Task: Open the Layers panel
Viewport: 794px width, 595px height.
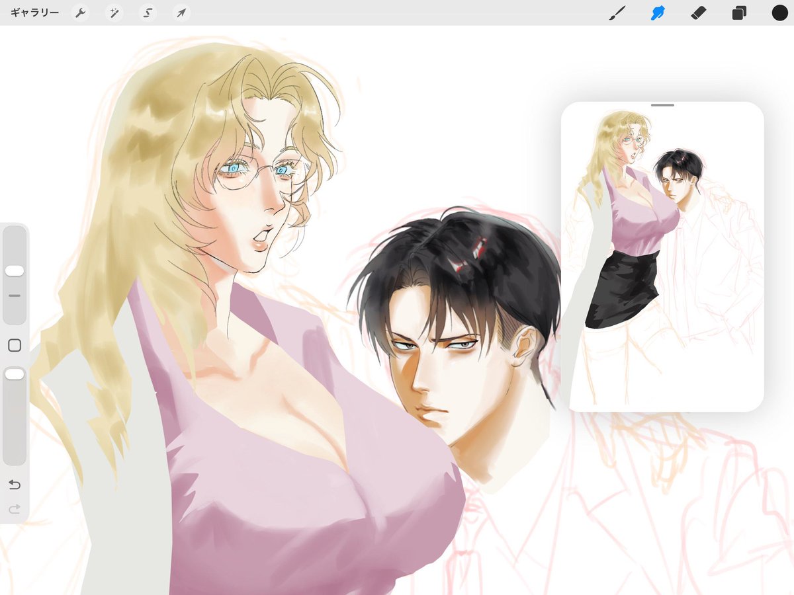Action: (x=739, y=13)
